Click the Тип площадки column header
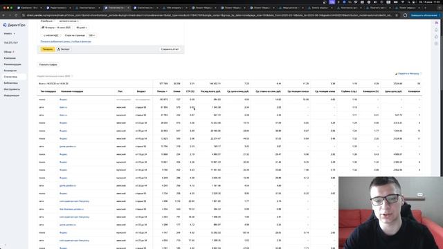 [48, 91]
